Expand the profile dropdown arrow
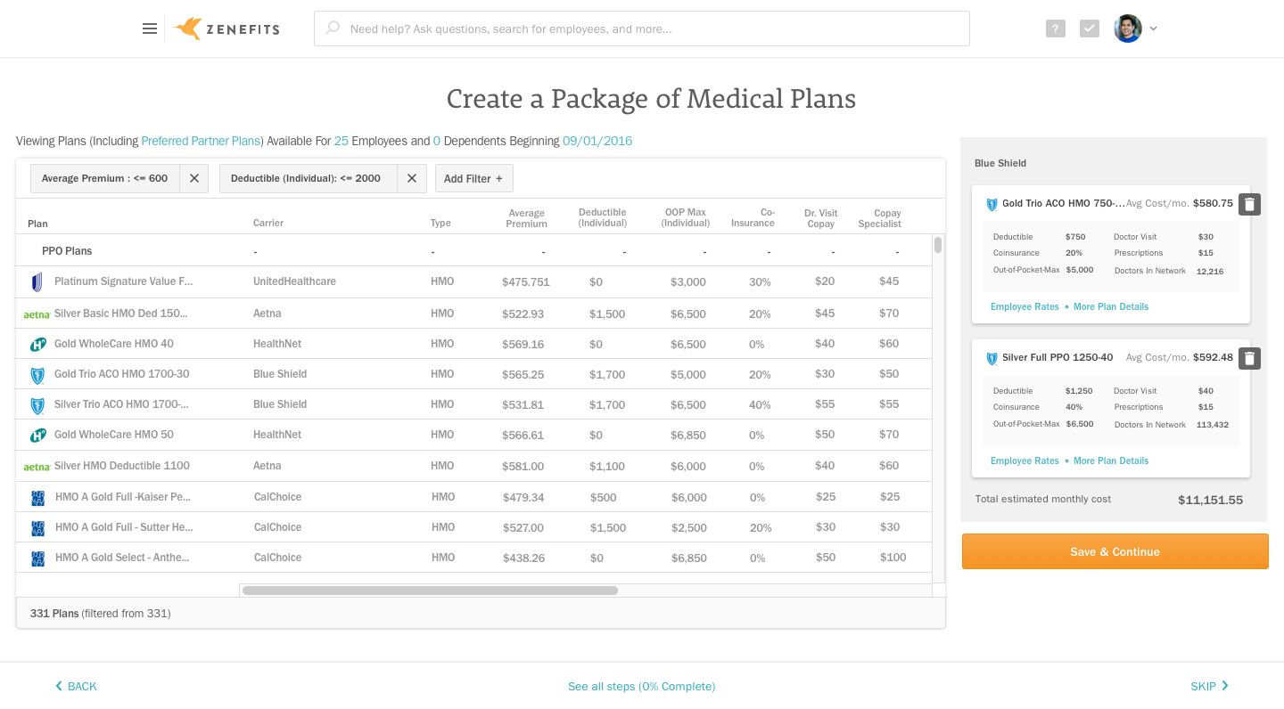 (1153, 29)
